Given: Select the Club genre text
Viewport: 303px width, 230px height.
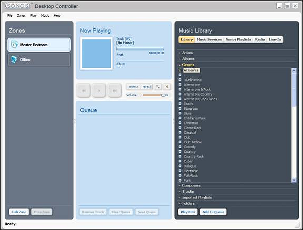Looking at the screenshot, I should coord(187,137).
